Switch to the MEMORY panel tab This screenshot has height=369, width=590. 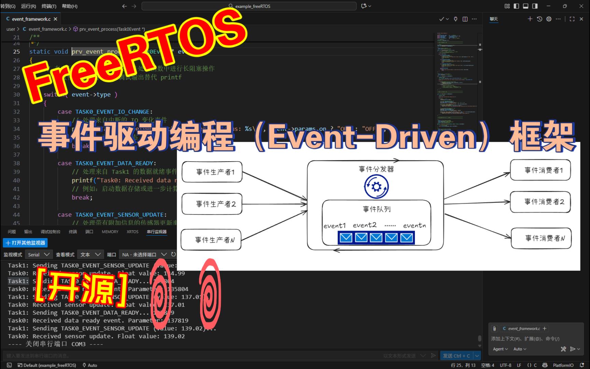pyautogui.click(x=110, y=232)
